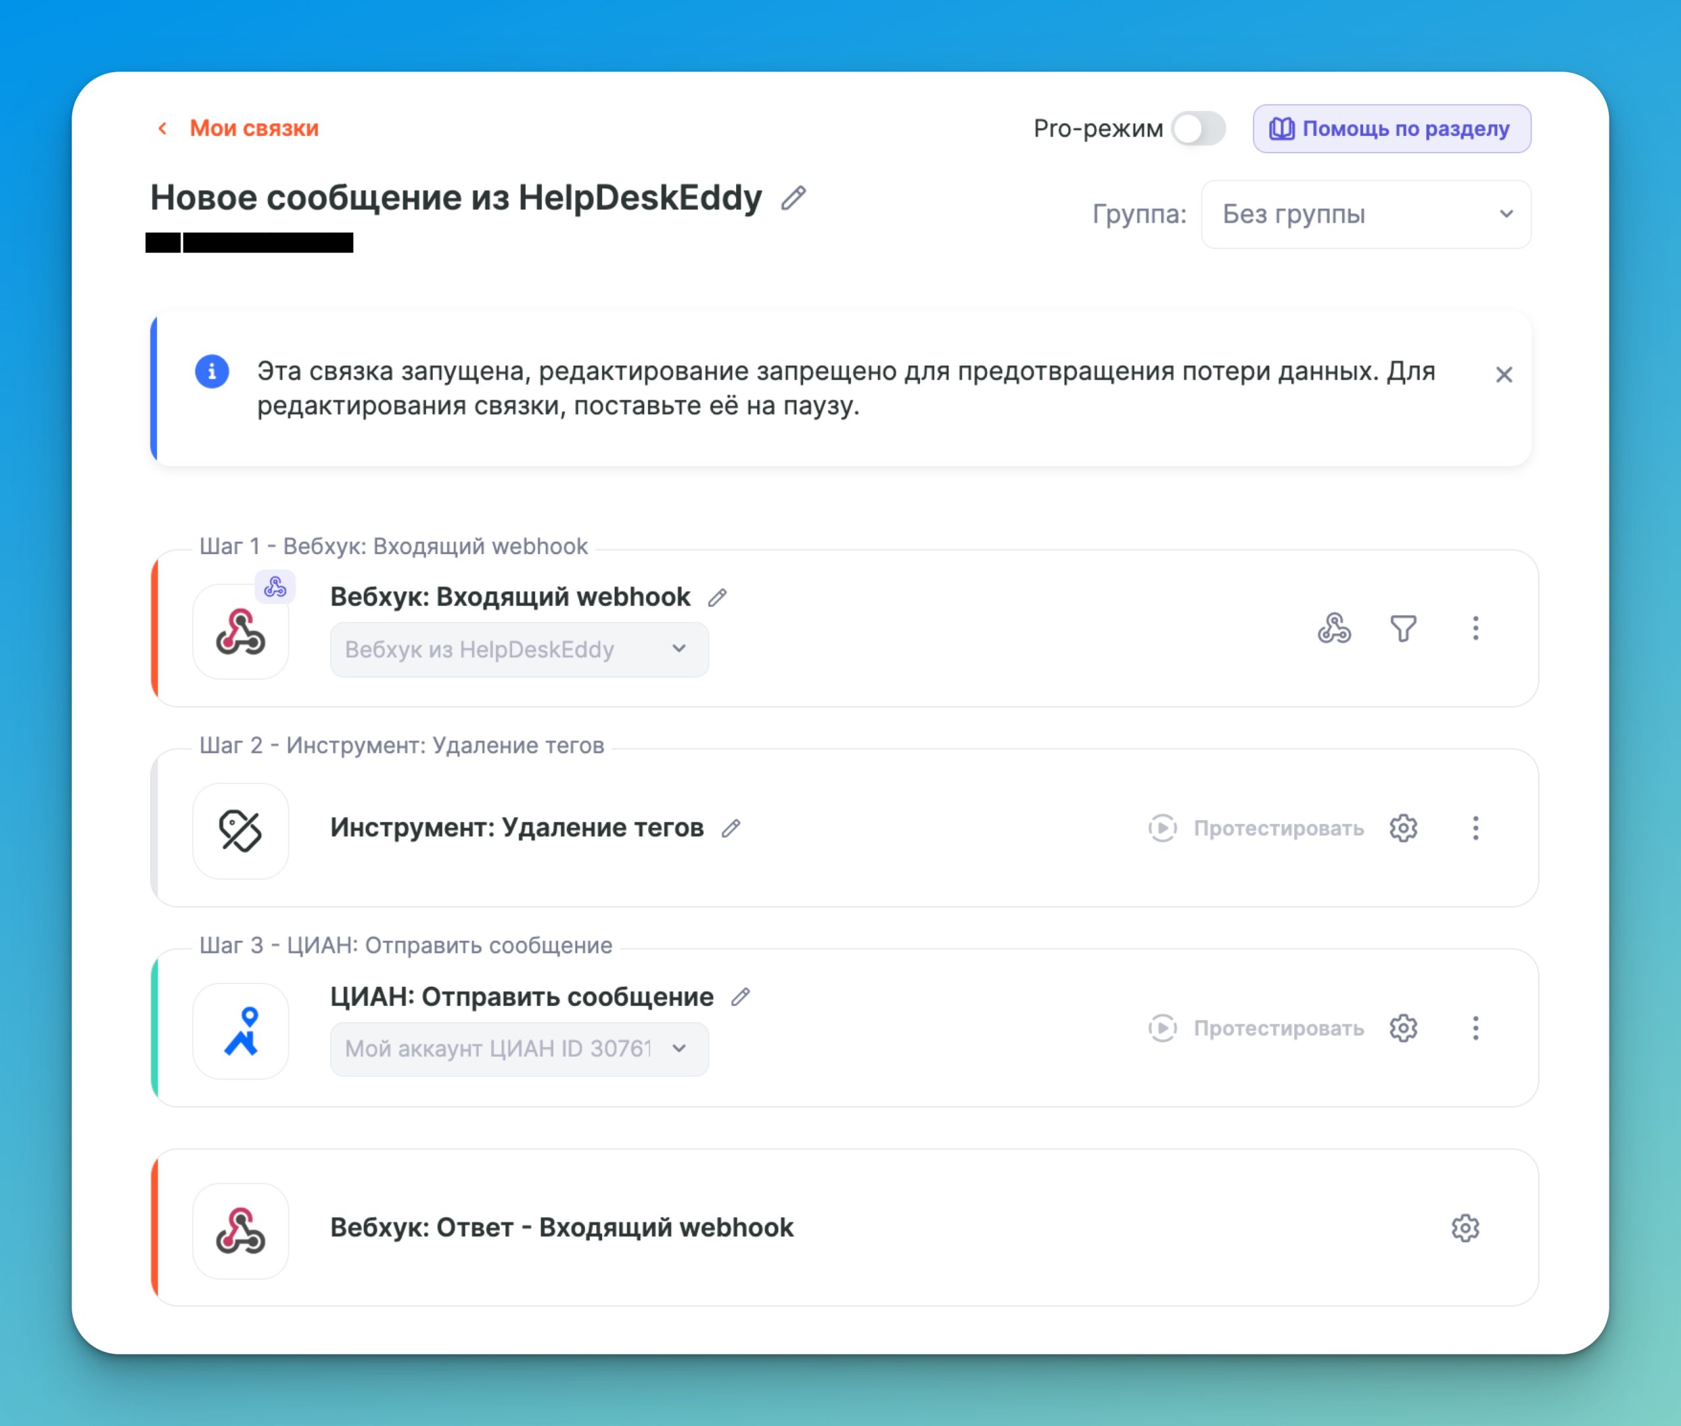
Task: Click the webhook icon in step 1 actions
Action: pyautogui.click(x=1334, y=628)
